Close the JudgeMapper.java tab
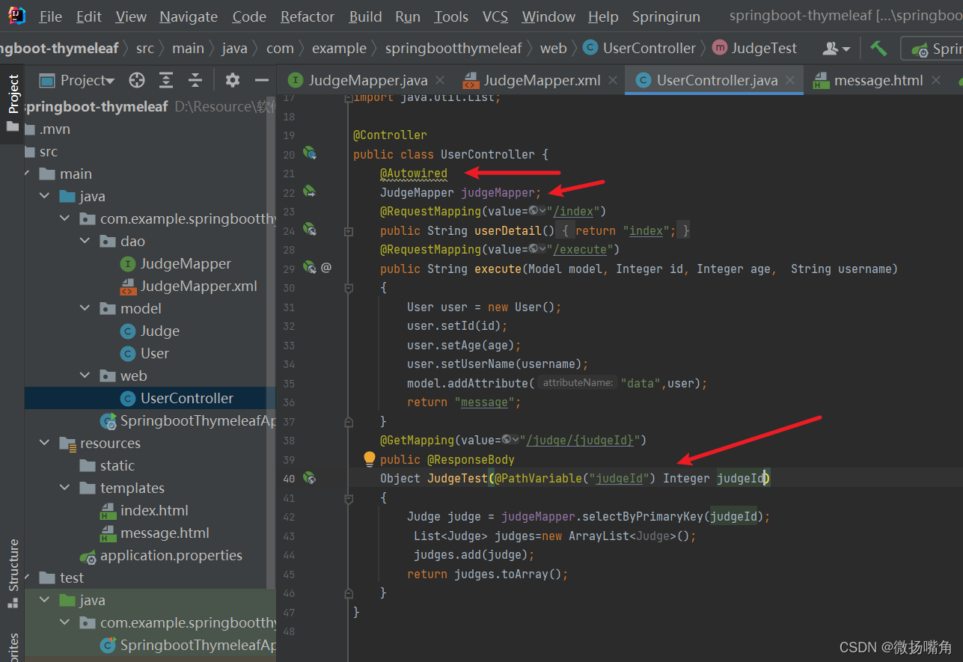 tap(440, 80)
